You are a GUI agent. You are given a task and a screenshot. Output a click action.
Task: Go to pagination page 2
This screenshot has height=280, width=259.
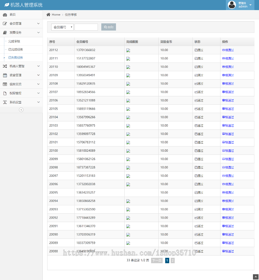(173, 261)
